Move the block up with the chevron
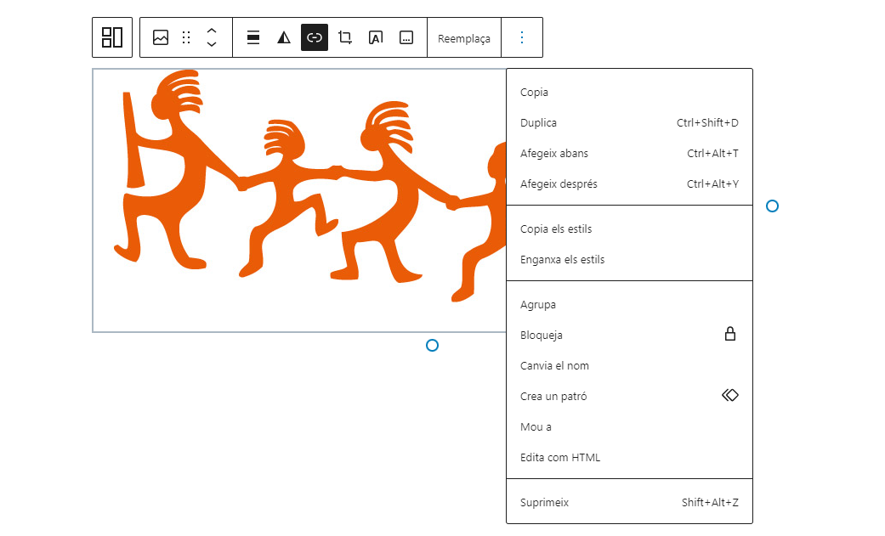 point(212,31)
